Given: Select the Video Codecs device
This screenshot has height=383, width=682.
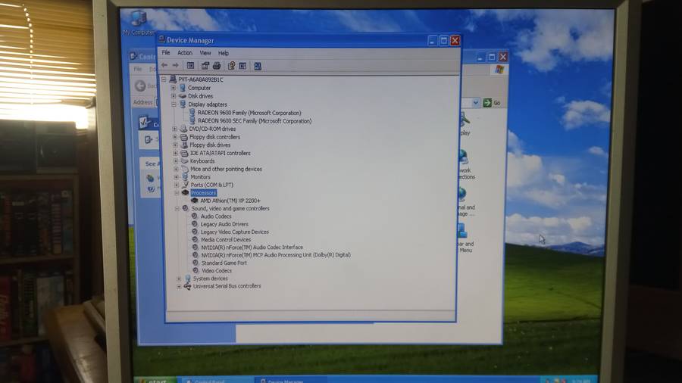Looking at the screenshot, I should pyautogui.click(x=217, y=270).
